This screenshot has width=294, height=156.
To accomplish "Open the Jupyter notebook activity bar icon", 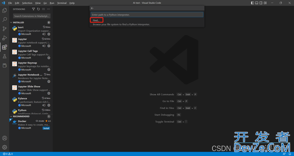I will pyautogui.click(x=5, y=65).
